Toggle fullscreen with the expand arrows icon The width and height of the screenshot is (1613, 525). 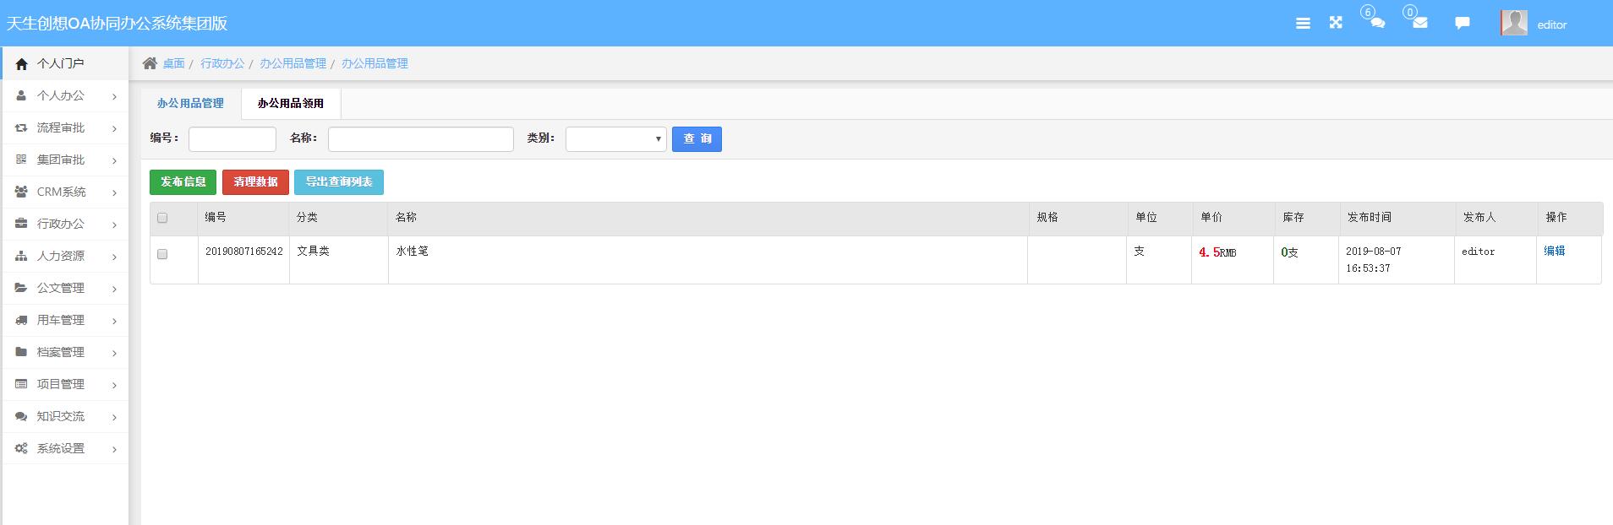coord(1336,23)
